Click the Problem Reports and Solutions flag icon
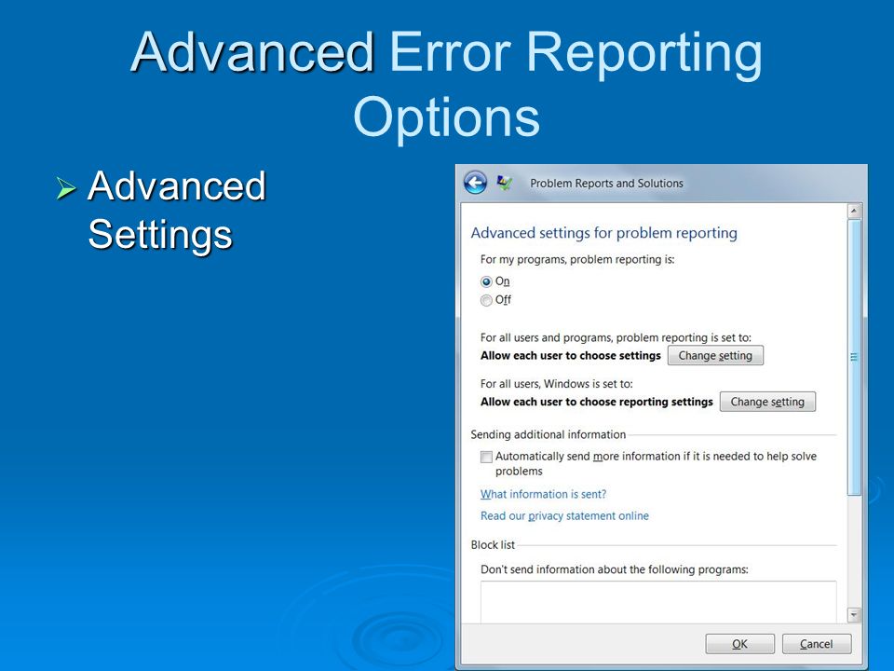This screenshot has width=894, height=671. click(504, 183)
